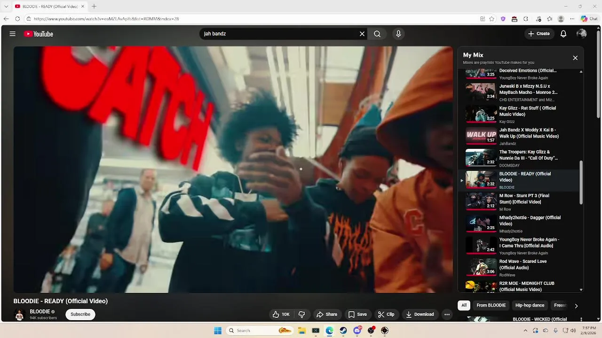
Task: Show more filter chips with right arrow
Action: 576,306
